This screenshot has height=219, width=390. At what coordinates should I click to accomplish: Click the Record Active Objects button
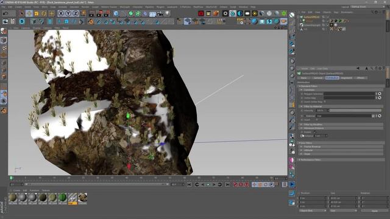pos(235,184)
